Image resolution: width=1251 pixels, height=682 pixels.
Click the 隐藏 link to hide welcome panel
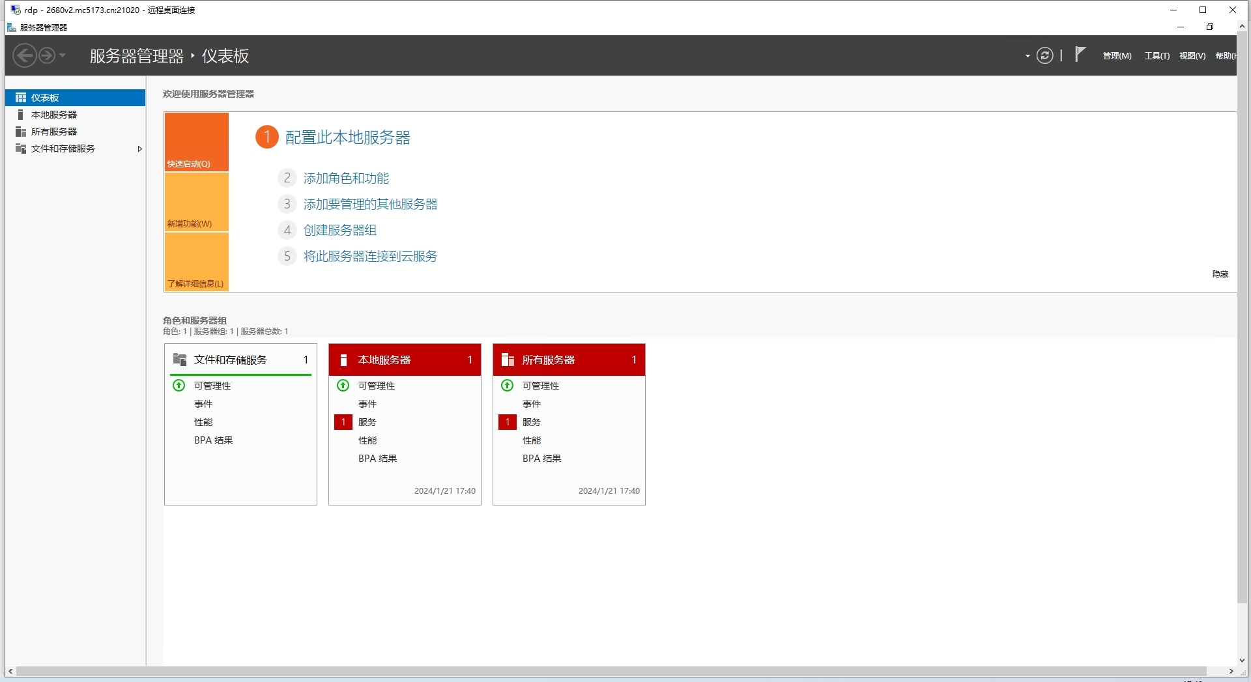click(1220, 274)
